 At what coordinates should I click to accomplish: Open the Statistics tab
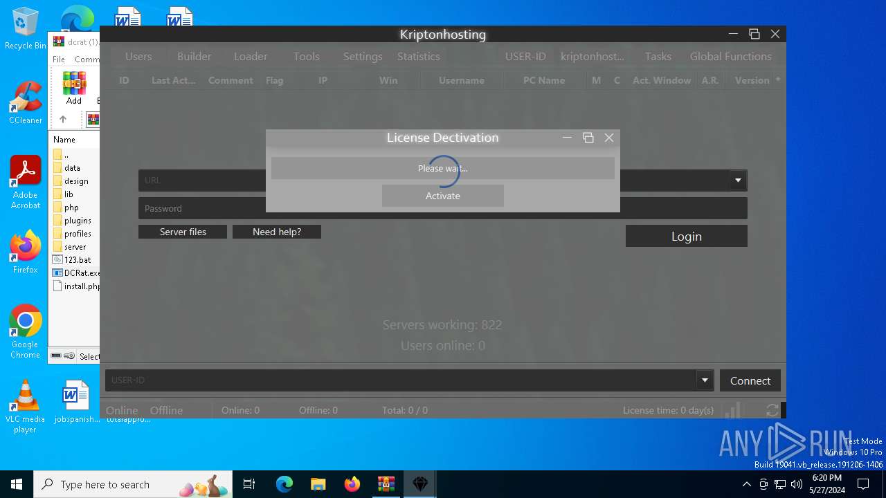(x=419, y=57)
